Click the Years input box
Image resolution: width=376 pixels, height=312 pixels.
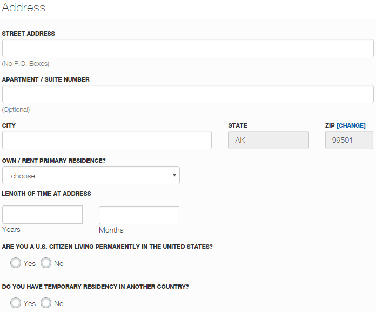pos(43,215)
